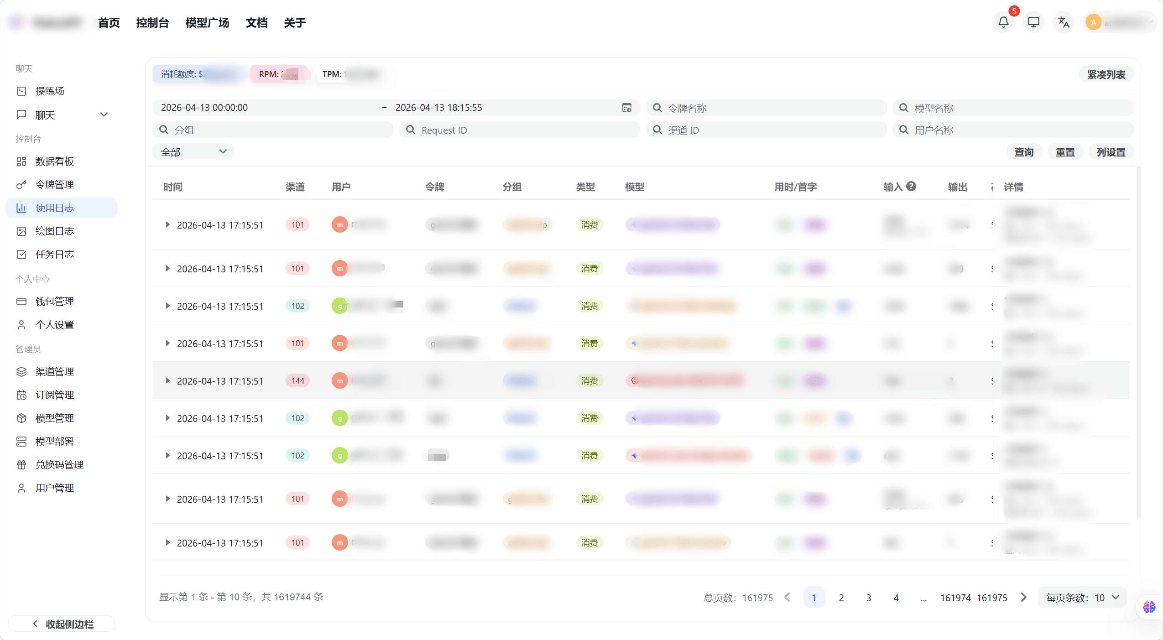Image resolution: width=1163 pixels, height=640 pixels.
Task: Open 兑换码管理 from the sidebar
Action: click(59, 465)
